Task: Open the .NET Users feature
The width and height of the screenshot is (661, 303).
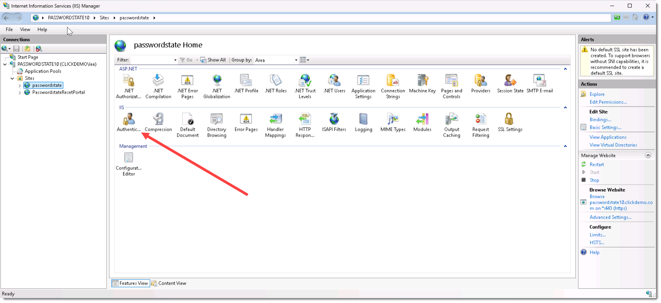Action: coord(334,84)
